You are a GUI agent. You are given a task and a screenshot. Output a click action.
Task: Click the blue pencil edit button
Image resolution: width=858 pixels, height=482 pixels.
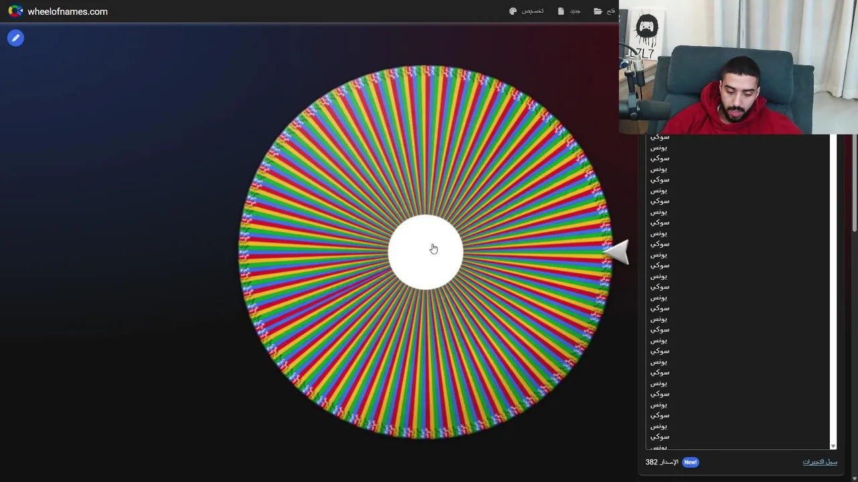point(15,38)
